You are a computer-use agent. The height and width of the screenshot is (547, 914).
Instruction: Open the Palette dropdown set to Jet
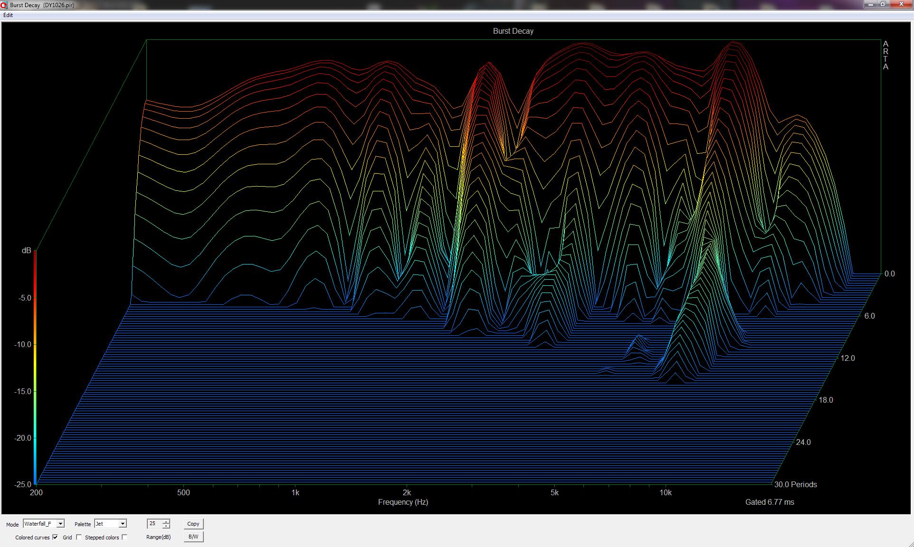click(110, 524)
